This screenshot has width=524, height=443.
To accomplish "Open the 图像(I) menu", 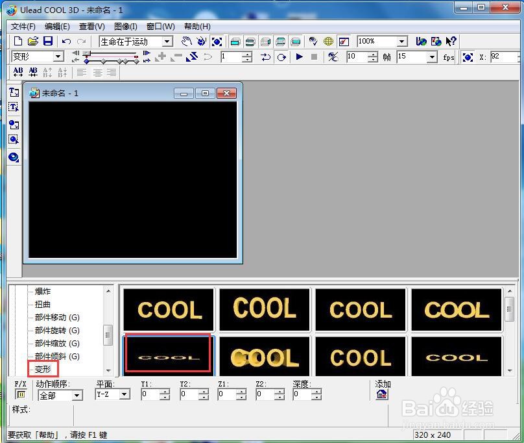I will click(125, 27).
